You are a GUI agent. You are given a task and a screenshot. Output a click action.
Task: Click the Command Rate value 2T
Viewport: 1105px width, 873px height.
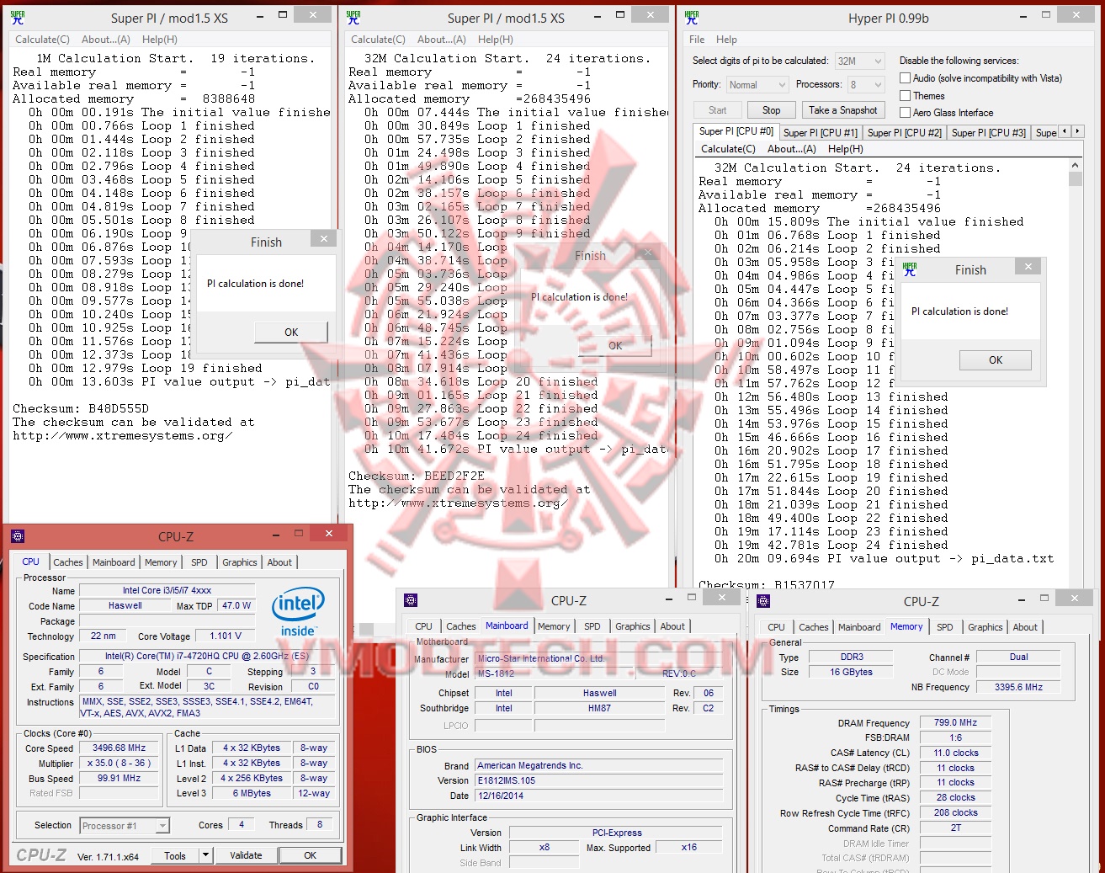coord(956,828)
